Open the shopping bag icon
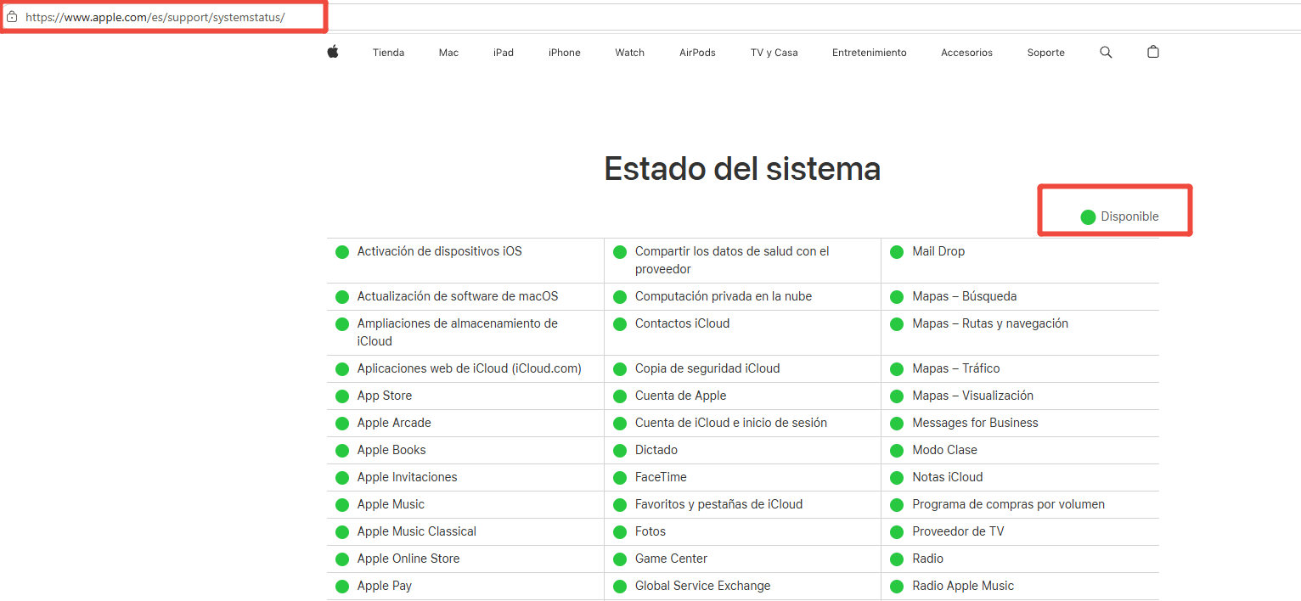 1152,52
